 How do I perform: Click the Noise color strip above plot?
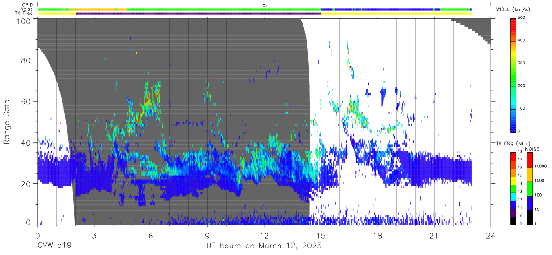click(254, 9)
